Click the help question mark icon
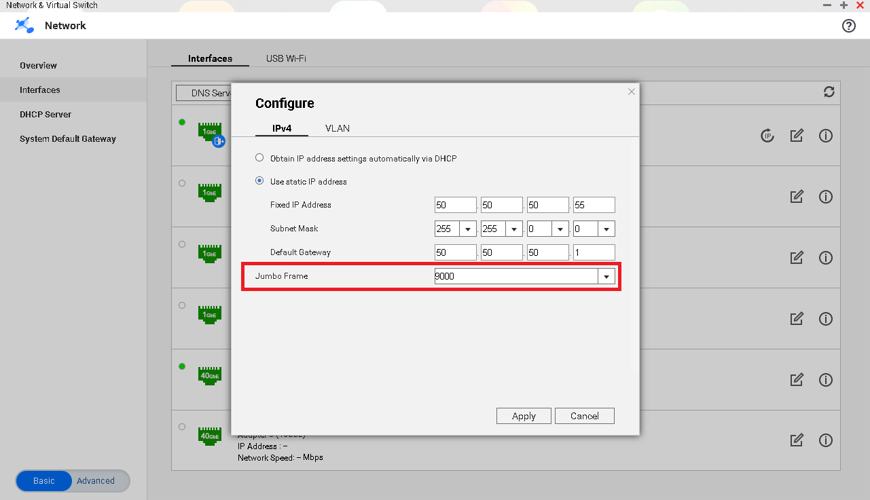 click(x=848, y=26)
